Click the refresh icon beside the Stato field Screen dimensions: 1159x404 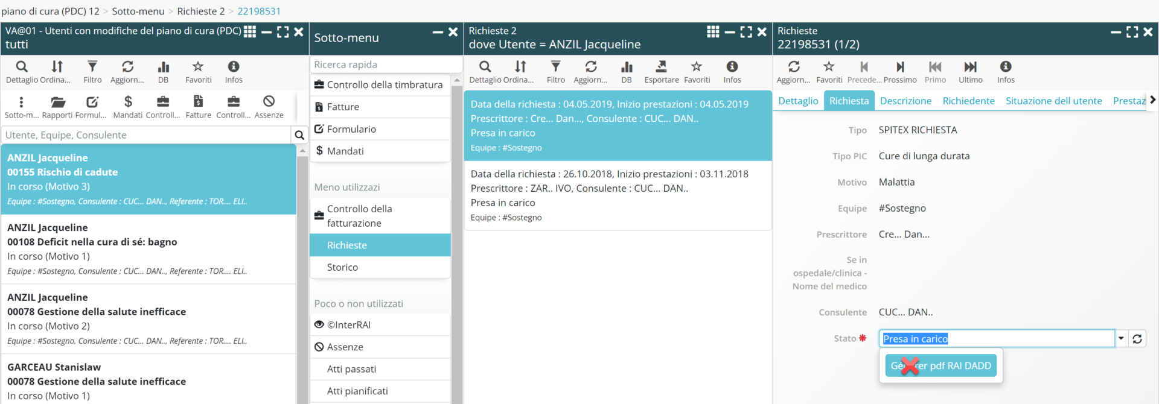pyautogui.click(x=1137, y=339)
